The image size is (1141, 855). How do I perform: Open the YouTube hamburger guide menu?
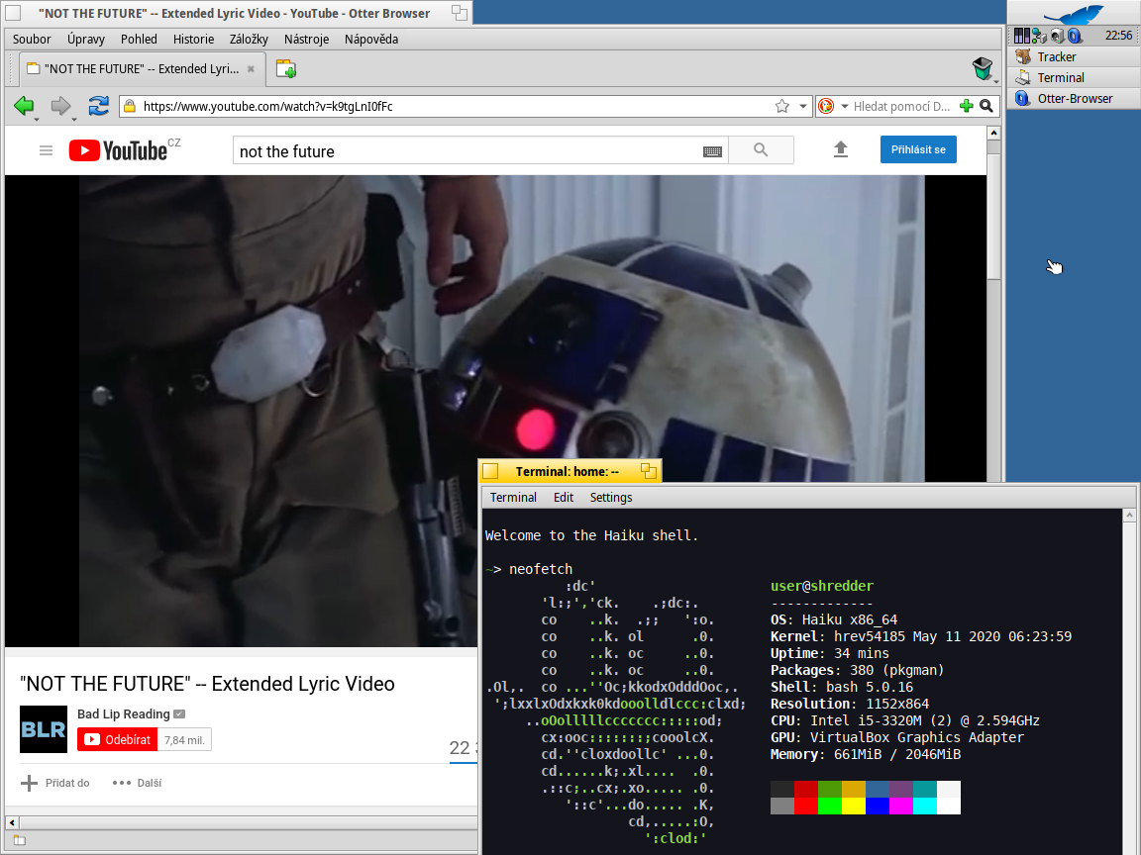[x=46, y=150]
